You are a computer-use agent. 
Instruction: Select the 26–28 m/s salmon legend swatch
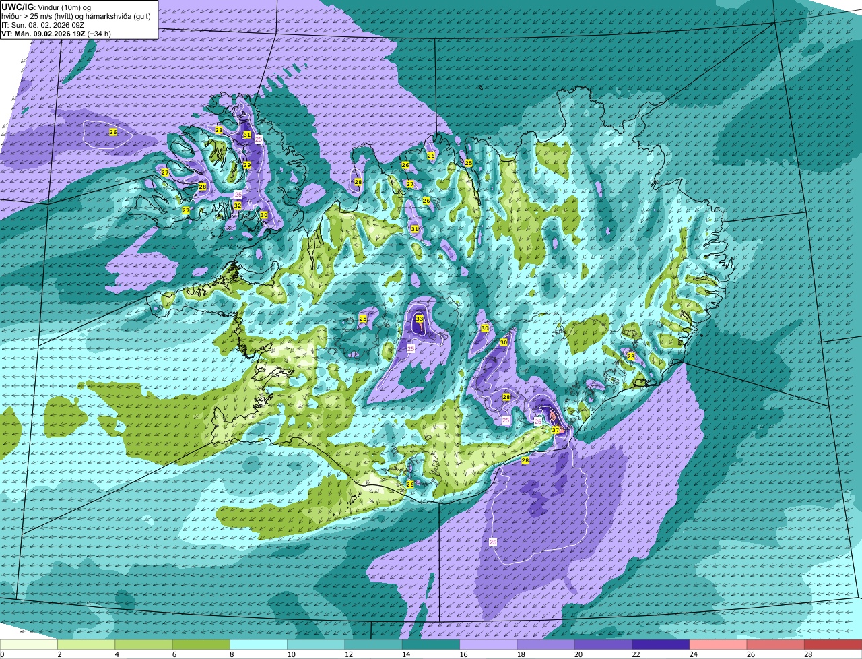click(x=776, y=644)
